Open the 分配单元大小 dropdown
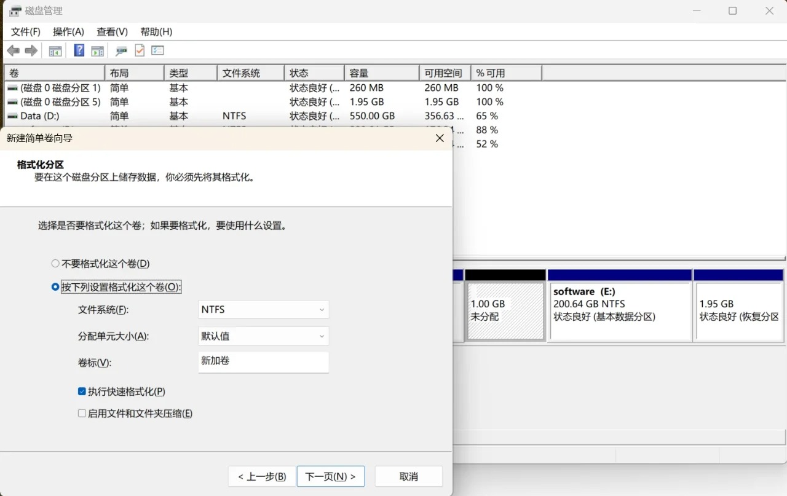Viewport: 787px width, 496px height. pyautogui.click(x=263, y=336)
